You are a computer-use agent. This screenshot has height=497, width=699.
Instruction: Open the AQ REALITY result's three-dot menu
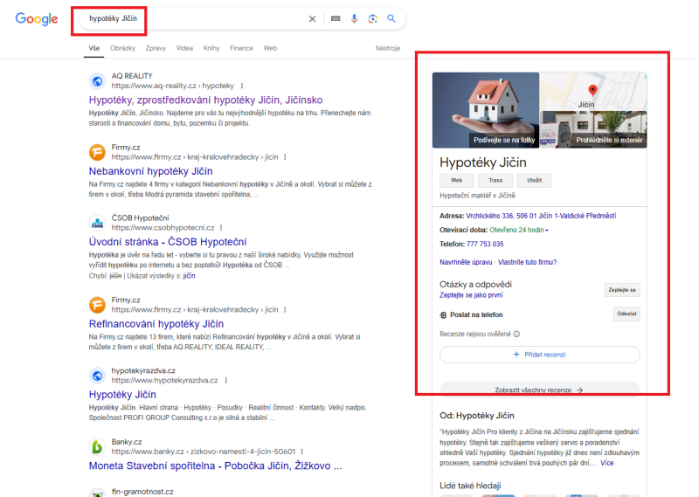(242, 86)
